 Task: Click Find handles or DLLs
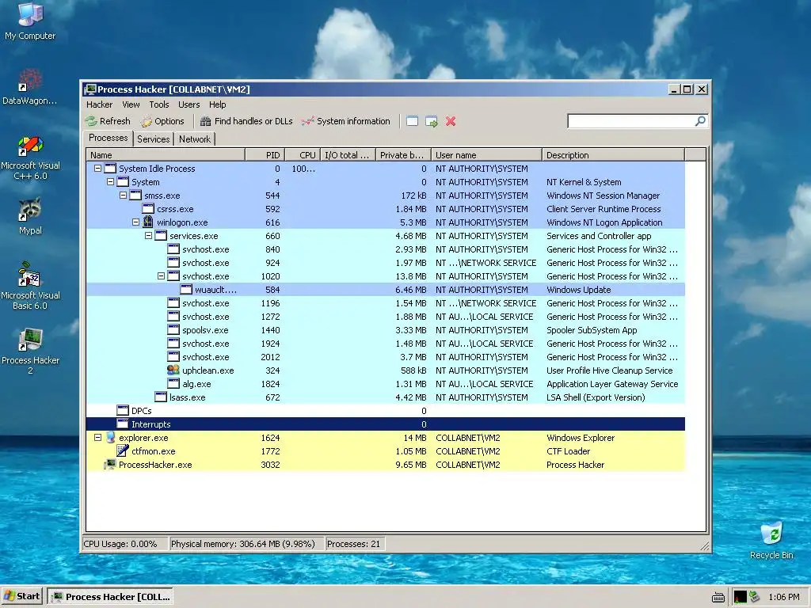(246, 121)
